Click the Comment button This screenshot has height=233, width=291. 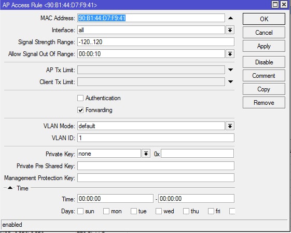point(264,76)
